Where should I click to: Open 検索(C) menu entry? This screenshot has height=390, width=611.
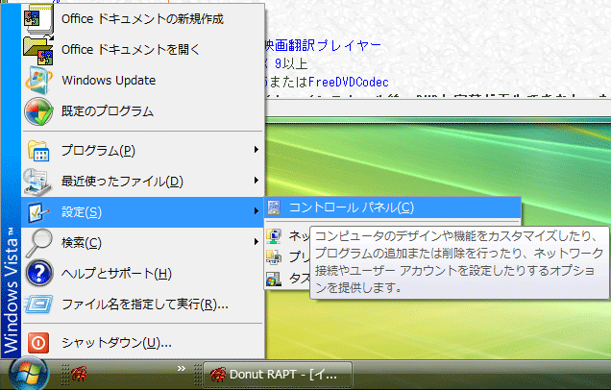coord(143,243)
